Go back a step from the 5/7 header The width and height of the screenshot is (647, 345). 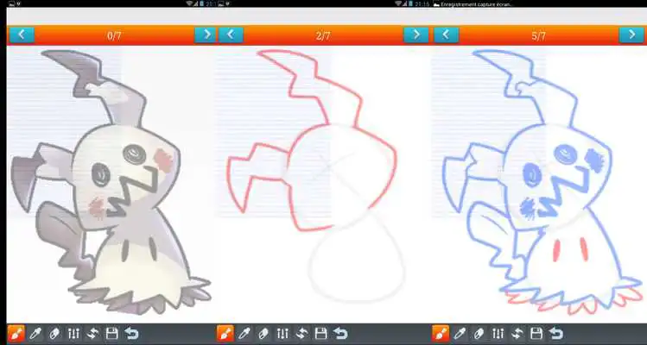point(446,34)
